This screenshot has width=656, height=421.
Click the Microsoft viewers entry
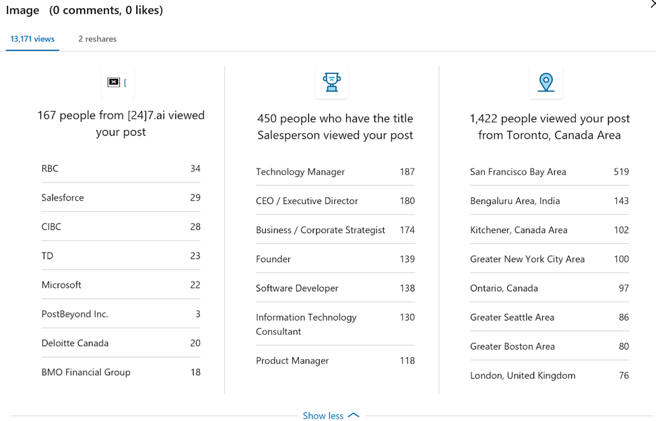(x=121, y=285)
